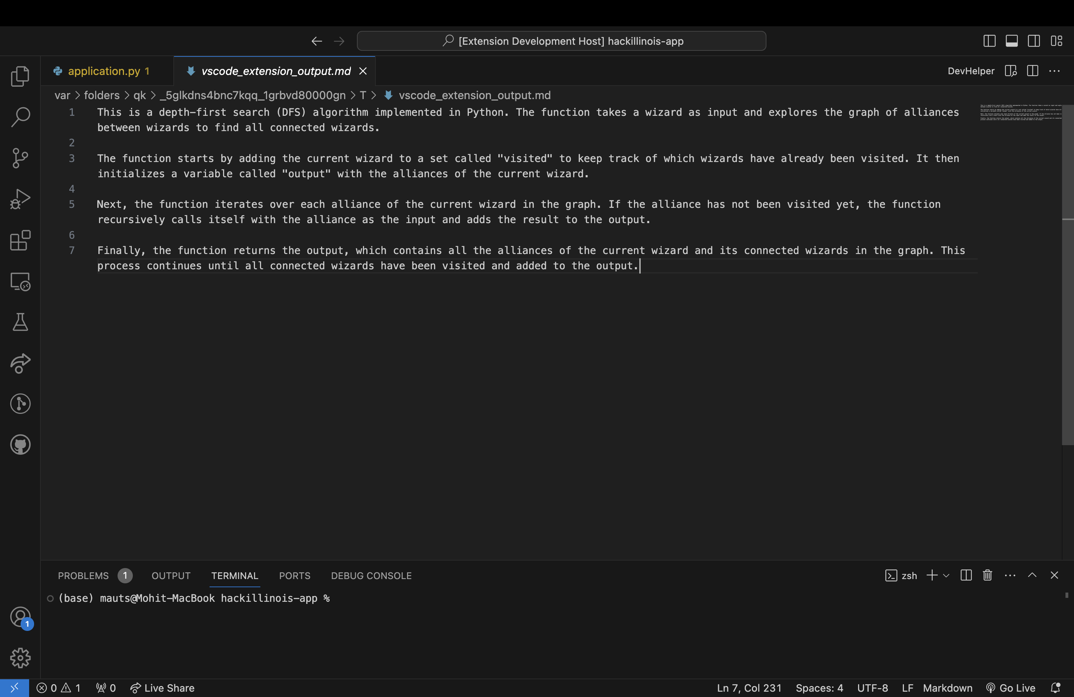Open the Source Control view
Screen dimensions: 1074x697
(20, 158)
